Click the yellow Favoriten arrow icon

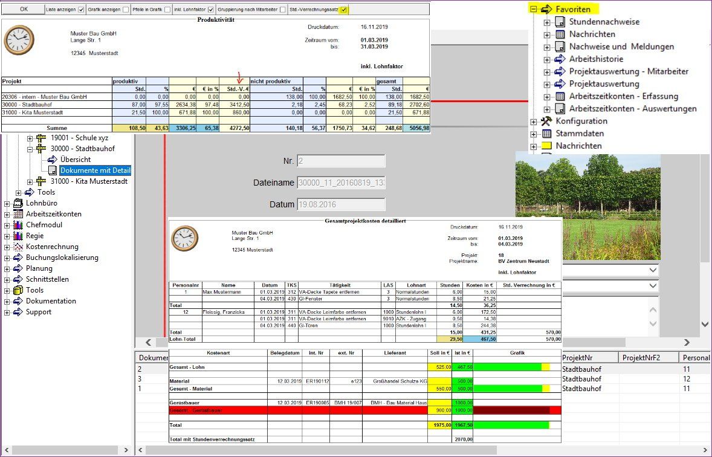546,9
